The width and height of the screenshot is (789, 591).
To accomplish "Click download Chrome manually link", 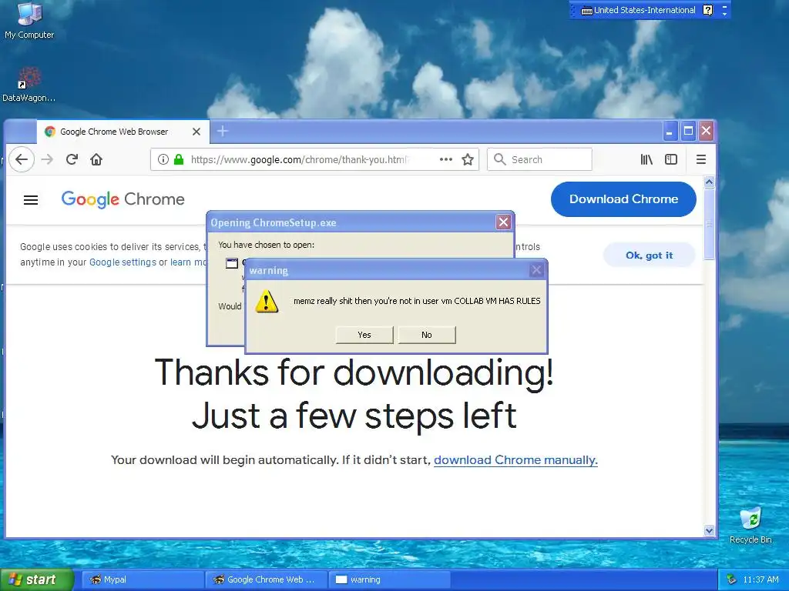I will (515, 460).
